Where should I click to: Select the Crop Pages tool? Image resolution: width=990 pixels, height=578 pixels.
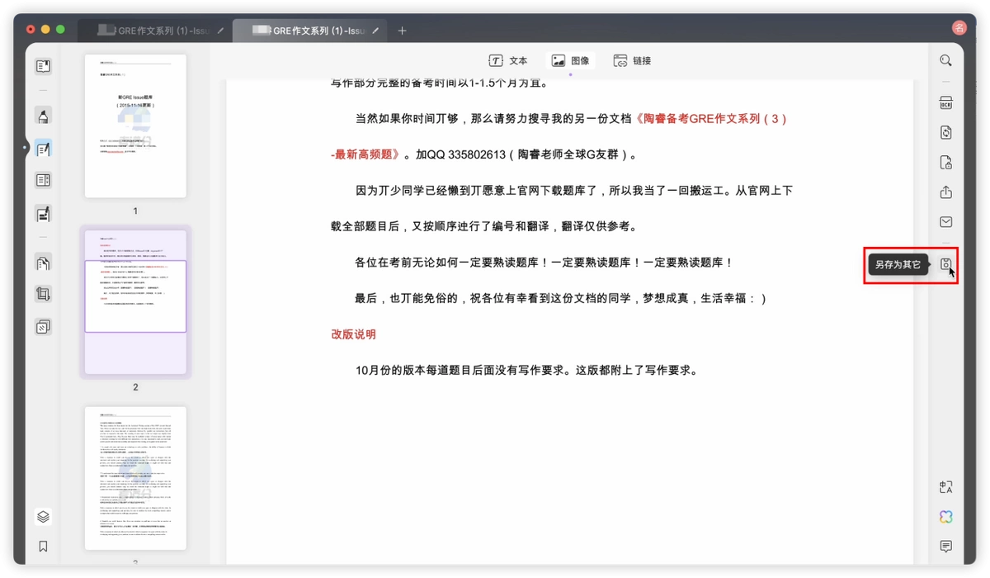pos(43,294)
